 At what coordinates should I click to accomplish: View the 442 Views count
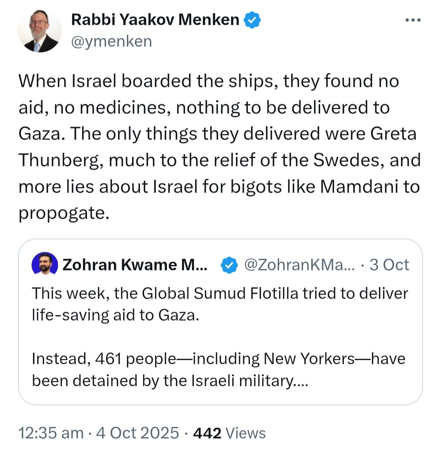229,433
